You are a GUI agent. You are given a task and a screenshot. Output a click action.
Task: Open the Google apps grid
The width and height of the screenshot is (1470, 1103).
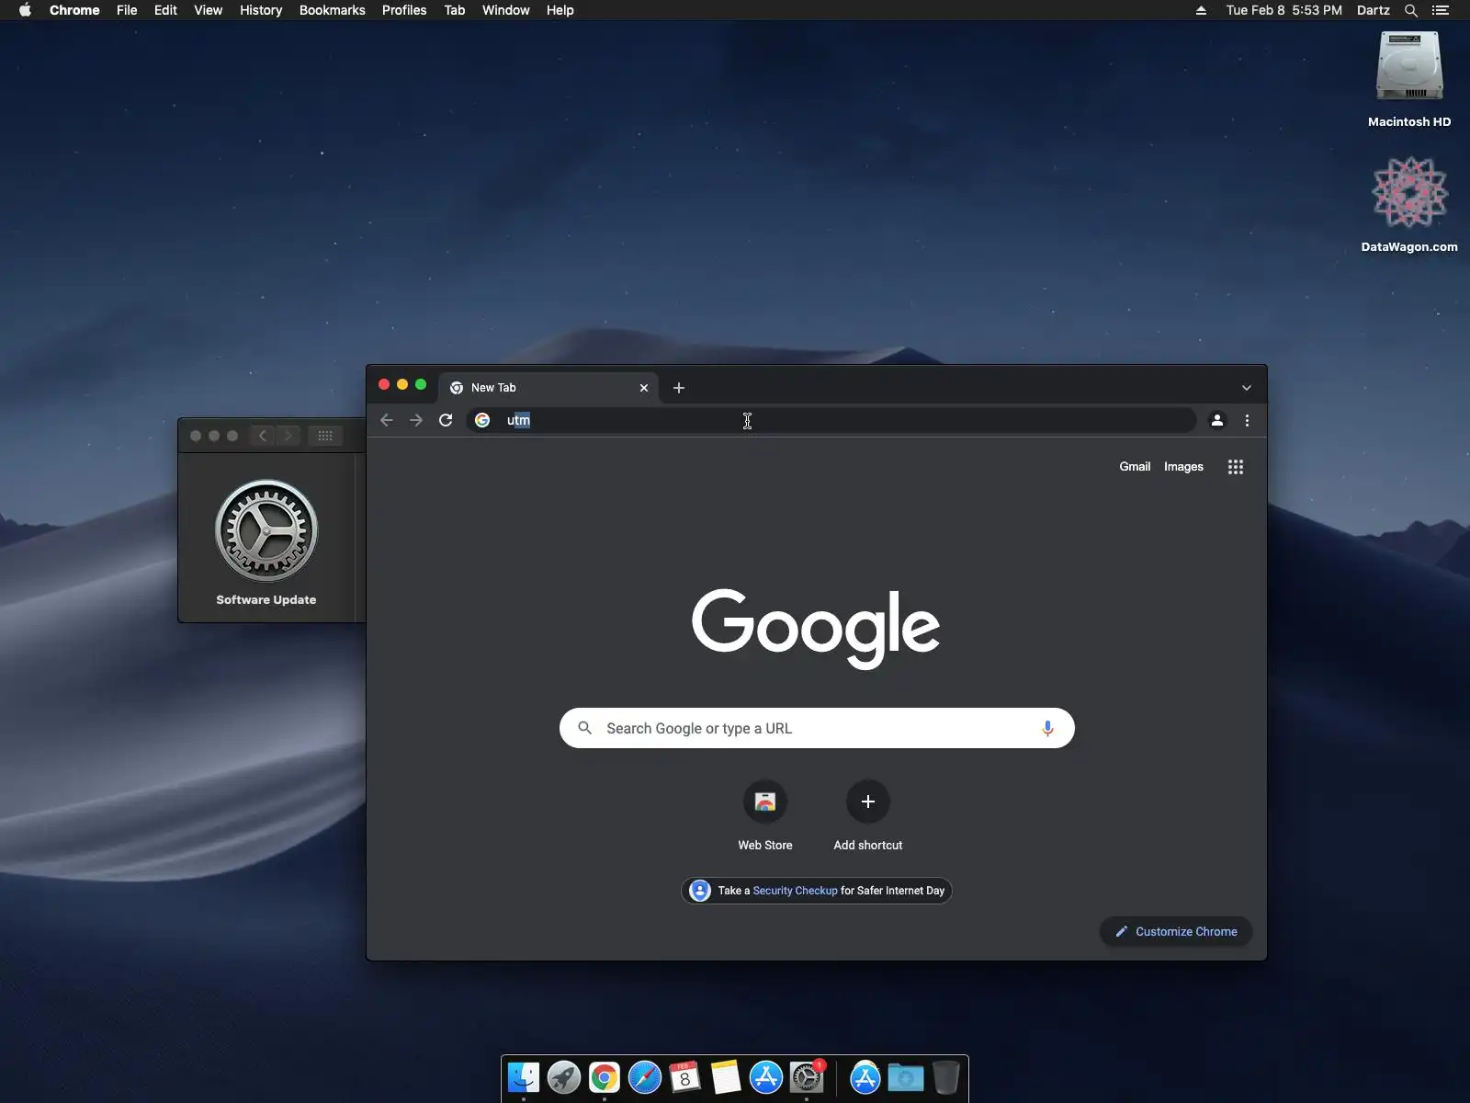point(1236,467)
